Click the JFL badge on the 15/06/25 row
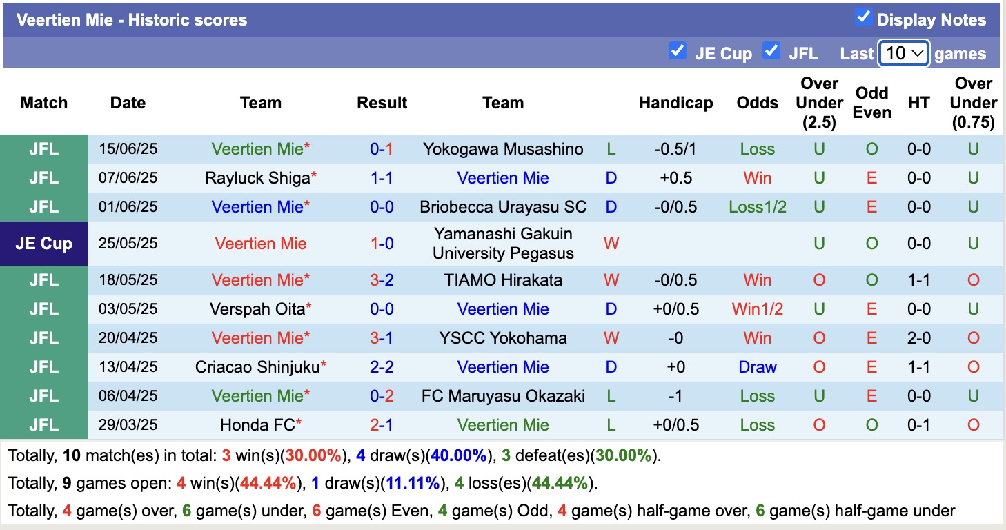This screenshot has width=1006, height=530. (x=43, y=149)
